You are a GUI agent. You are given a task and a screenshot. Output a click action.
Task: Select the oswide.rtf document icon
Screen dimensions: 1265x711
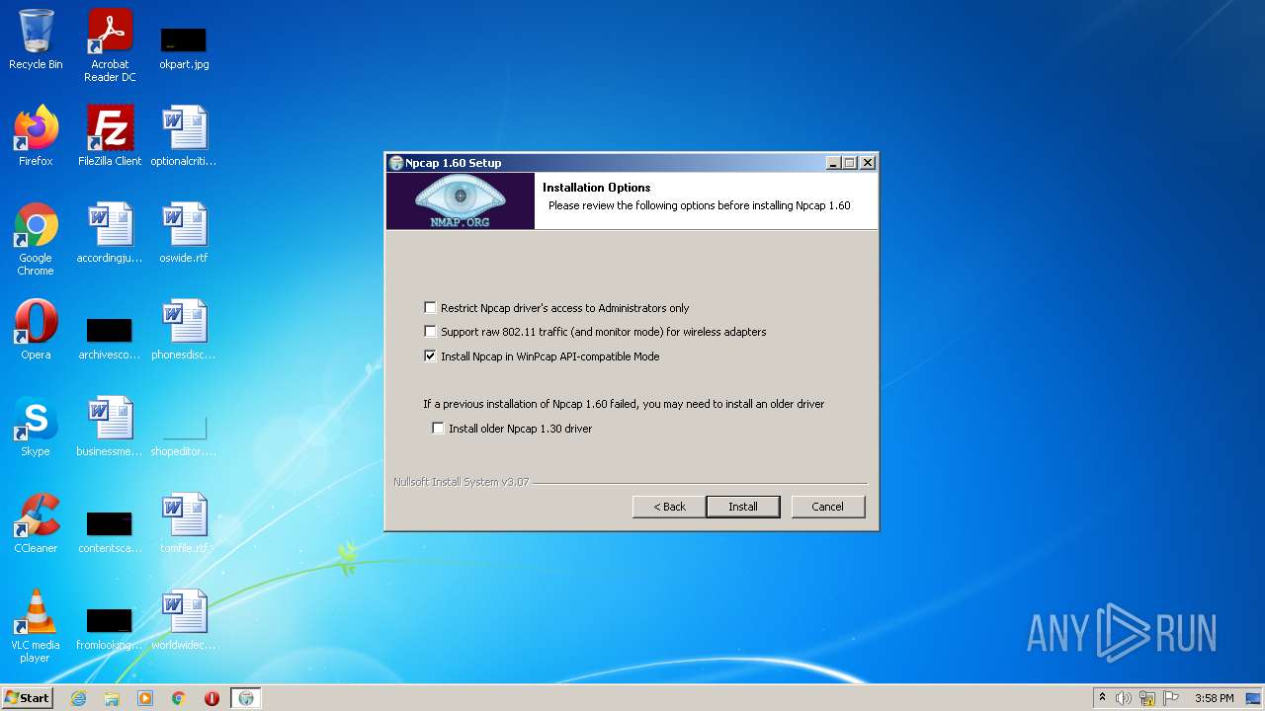pos(184,233)
